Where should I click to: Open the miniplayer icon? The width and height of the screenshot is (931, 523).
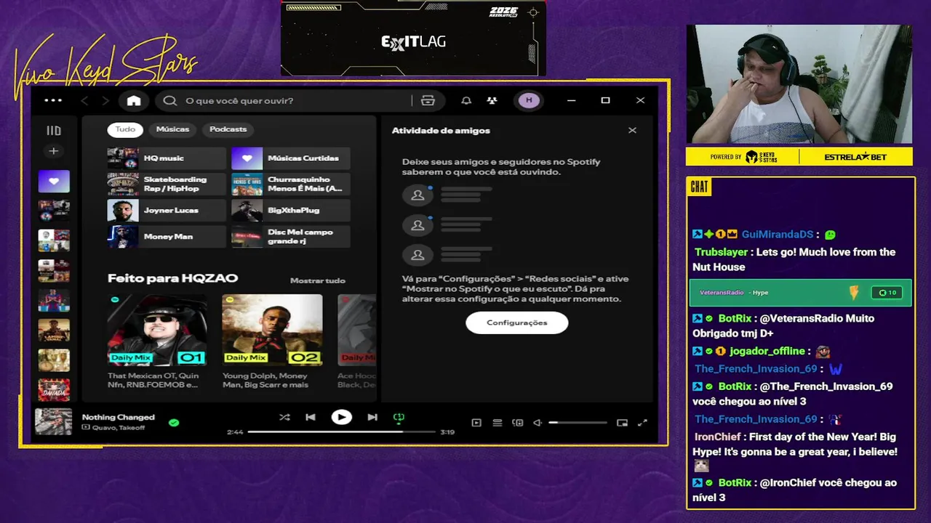click(622, 423)
